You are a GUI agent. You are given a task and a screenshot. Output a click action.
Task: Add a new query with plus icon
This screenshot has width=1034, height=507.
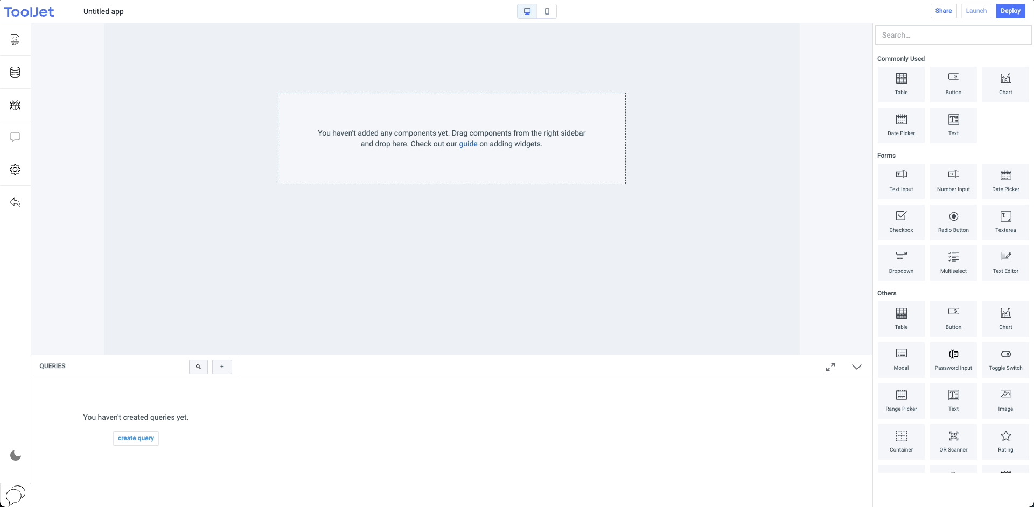point(222,367)
